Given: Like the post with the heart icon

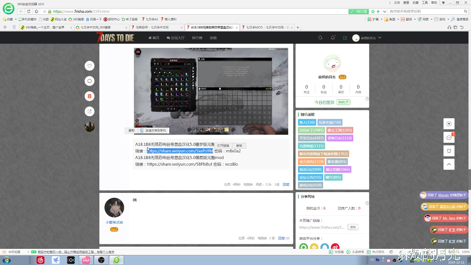Looking at the screenshot, I should point(89,66).
